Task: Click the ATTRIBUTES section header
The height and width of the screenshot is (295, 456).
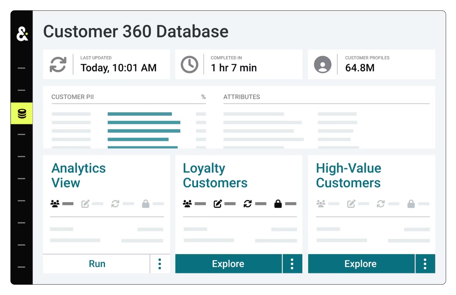Action: [x=242, y=97]
